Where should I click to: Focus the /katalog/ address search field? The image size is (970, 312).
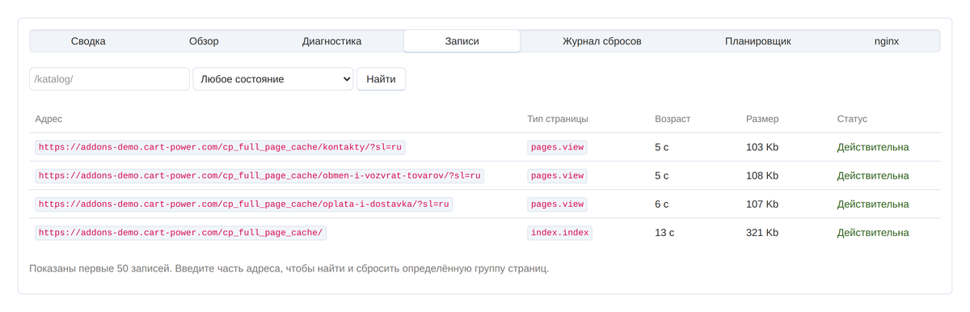(109, 79)
